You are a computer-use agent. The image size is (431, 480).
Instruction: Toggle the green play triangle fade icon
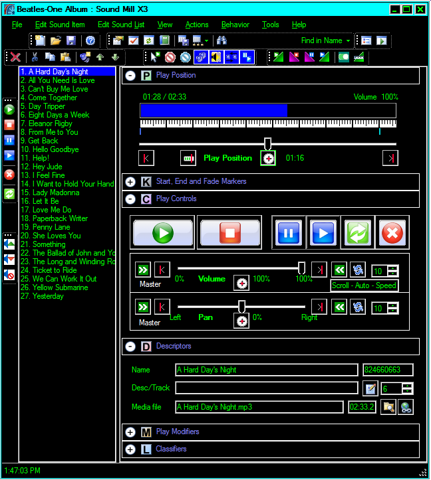tap(278, 57)
